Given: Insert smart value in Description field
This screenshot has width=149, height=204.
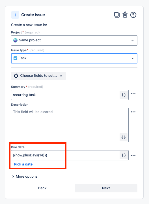Looking at the screenshot, I should pyautogui.click(x=124, y=137).
